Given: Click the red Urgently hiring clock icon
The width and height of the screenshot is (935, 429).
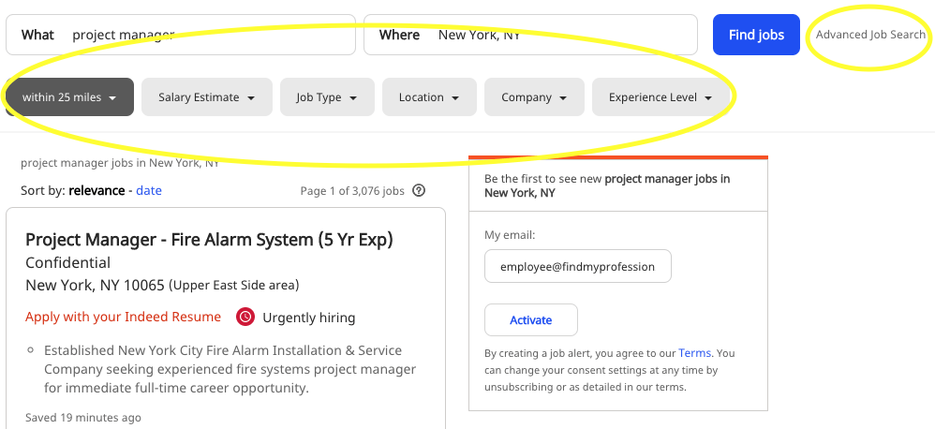Looking at the screenshot, I should pyautogui.click(x=245, y=317).
